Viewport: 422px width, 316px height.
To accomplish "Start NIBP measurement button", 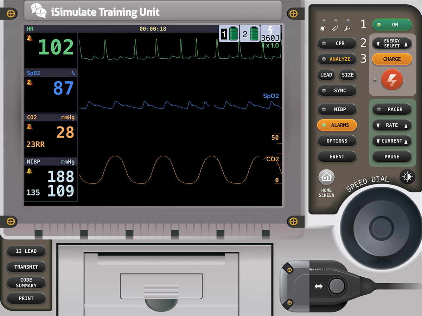I will pos(337,110).
